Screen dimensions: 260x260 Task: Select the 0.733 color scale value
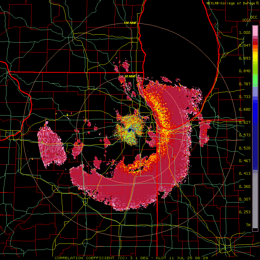pyautogui.click(x=245, y=97)
